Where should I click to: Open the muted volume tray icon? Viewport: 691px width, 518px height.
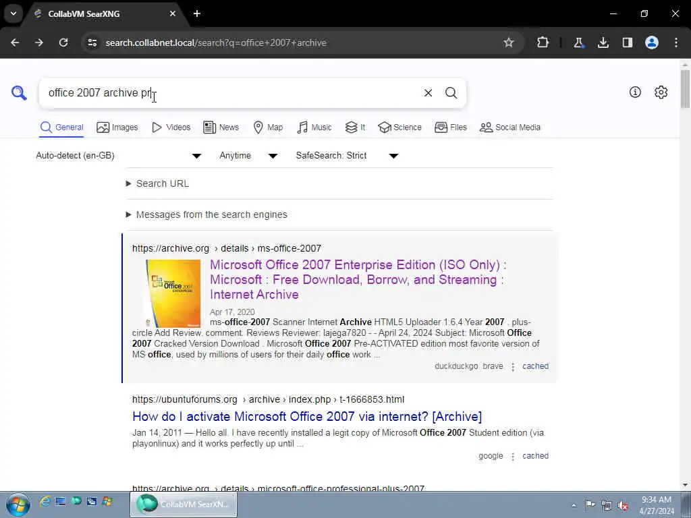[x=623, y=505]
